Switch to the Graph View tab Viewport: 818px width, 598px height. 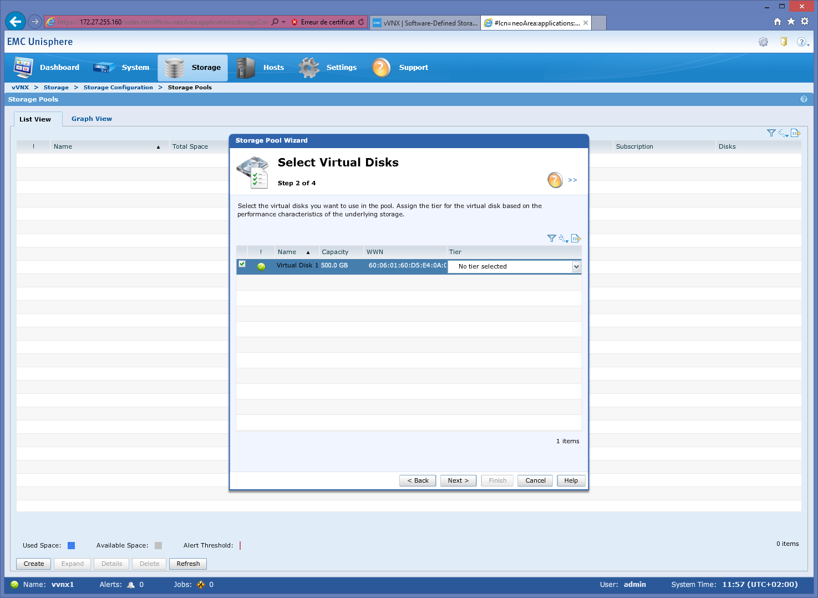(92, 119)
